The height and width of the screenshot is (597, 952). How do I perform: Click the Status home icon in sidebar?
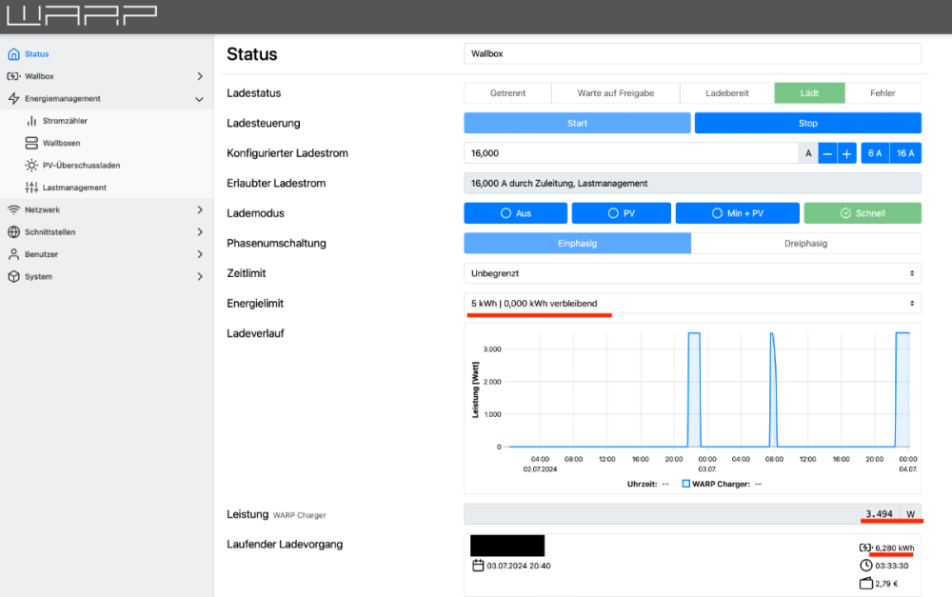coord(13,54)
